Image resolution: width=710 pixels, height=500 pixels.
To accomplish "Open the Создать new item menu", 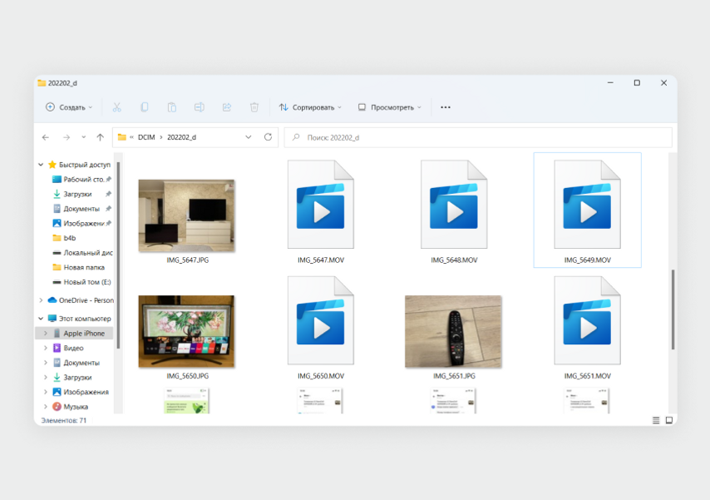I will (x=69, y=107).
